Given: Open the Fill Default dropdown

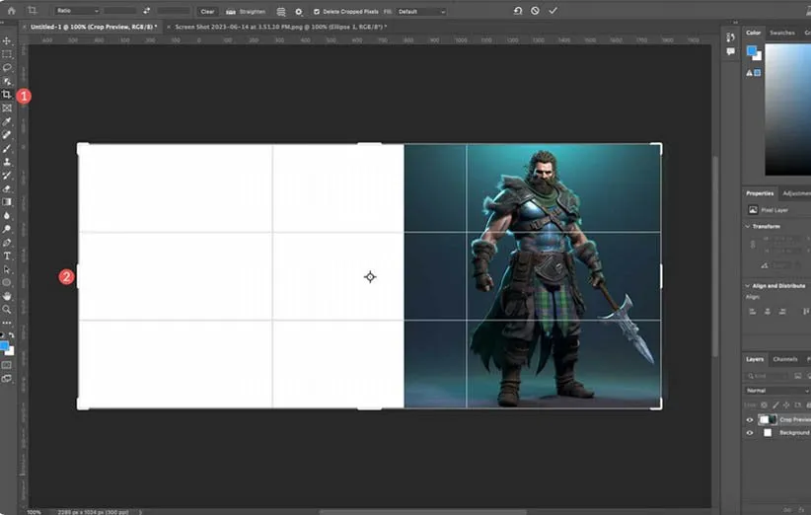Looking at the screenshot, I should click(420, 11).
